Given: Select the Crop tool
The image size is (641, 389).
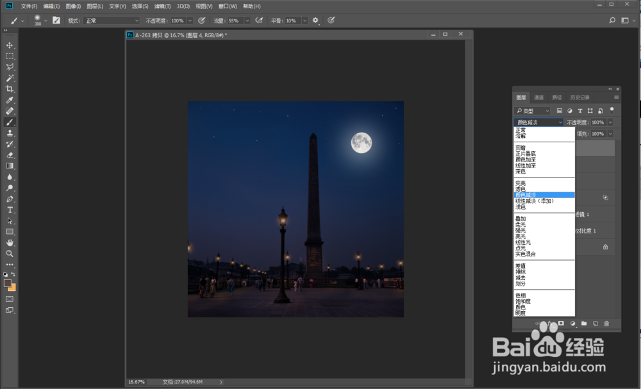Looking at the screenshot, I should pyautogui.click(x=10, y=89).
